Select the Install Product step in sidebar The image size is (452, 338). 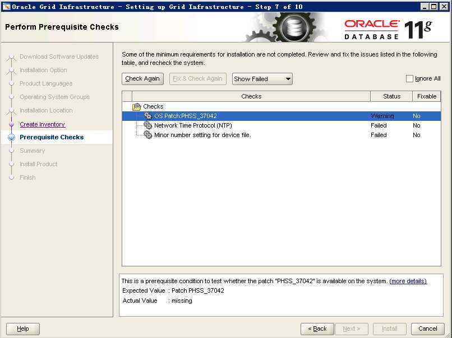38,164
